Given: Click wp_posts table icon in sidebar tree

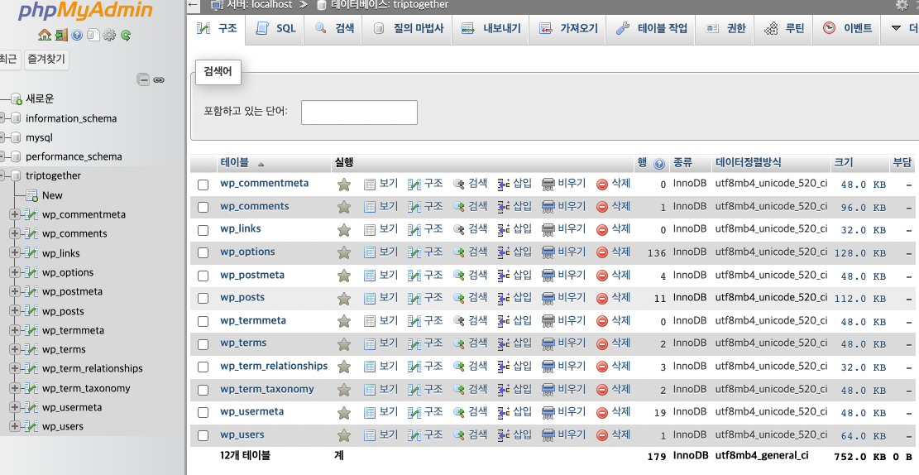Looking at the screenshot, I should click(32, 311).
